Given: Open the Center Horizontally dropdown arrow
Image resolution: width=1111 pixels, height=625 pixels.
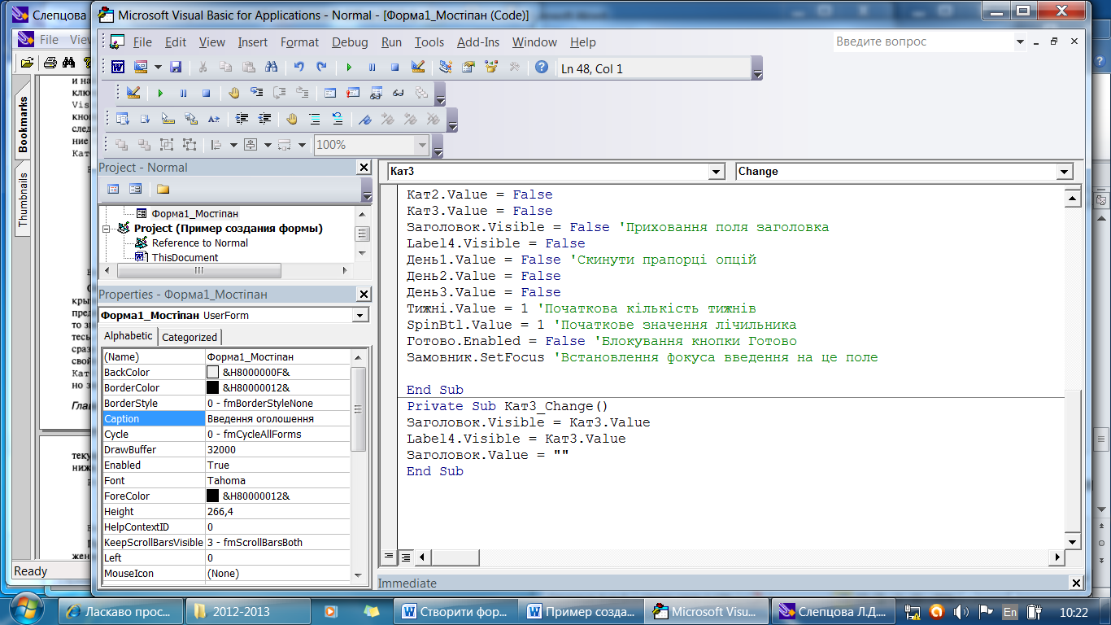Looking at the screenshot, I should 267,145.
